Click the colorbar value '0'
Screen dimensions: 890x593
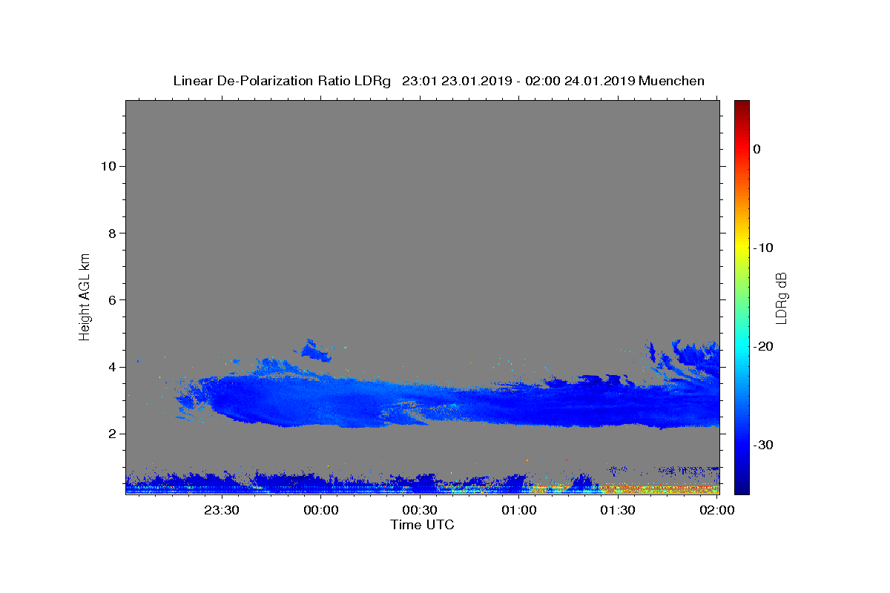[757, 149]
